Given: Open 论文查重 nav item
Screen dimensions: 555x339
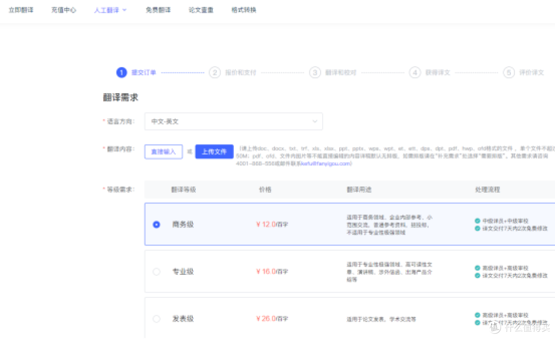Looking at the screenshot, I should [x=201, y=10].
